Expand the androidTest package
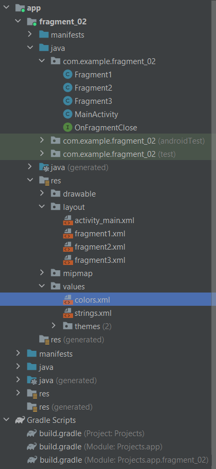Viewport: 216px width, 469px height. 42,140
